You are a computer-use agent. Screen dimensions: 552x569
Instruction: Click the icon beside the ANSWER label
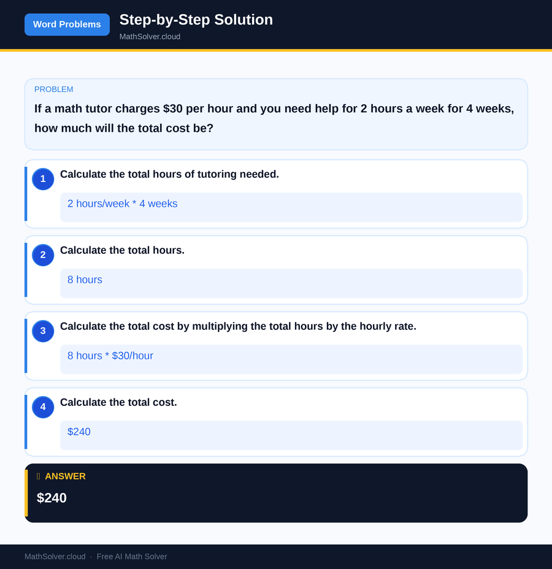tap(37, 476)
